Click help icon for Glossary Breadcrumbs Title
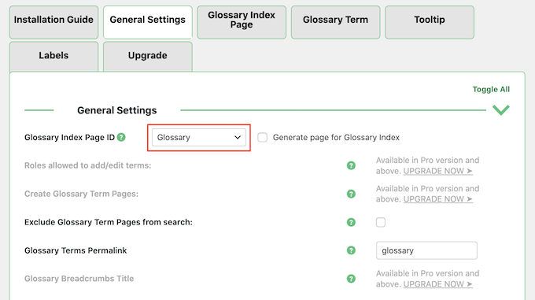Viewport: 535px width, 300px height. pos(351,279)
